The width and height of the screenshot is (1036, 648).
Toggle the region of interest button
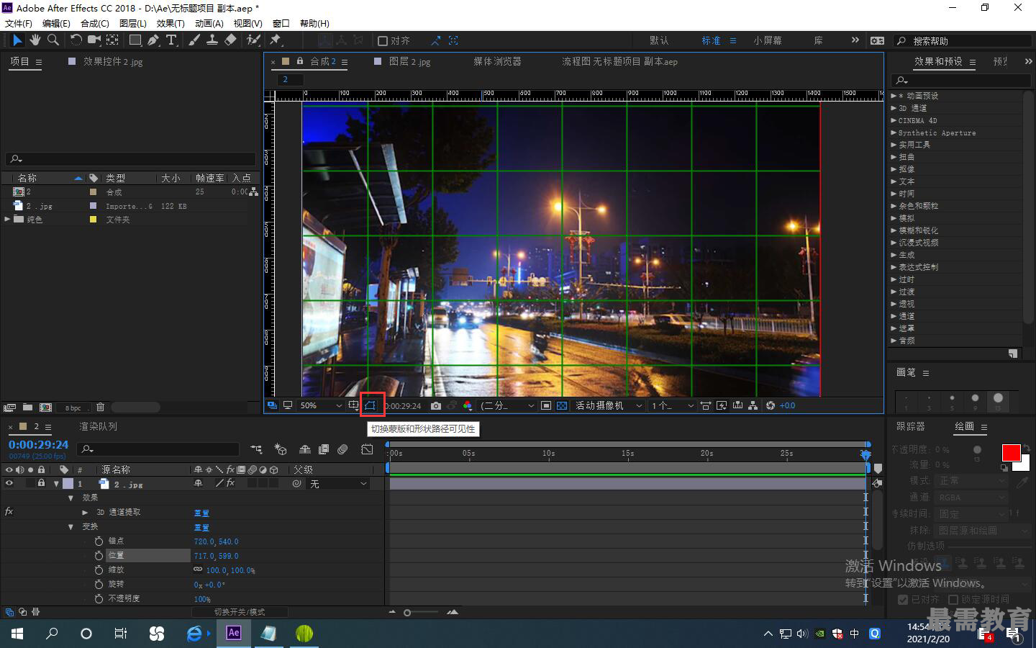[546, 405]
